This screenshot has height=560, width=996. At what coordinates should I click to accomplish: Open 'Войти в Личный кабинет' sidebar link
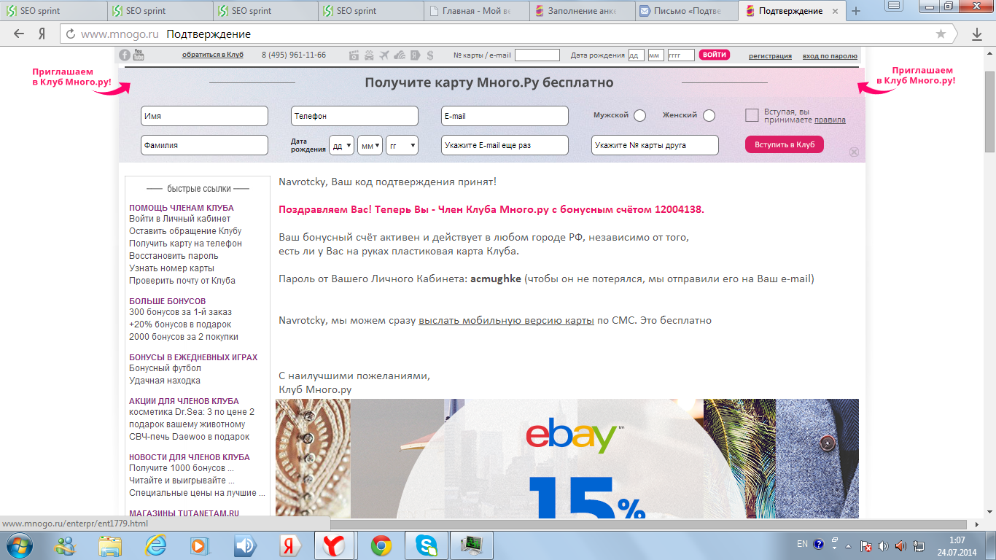click(180, 219)
